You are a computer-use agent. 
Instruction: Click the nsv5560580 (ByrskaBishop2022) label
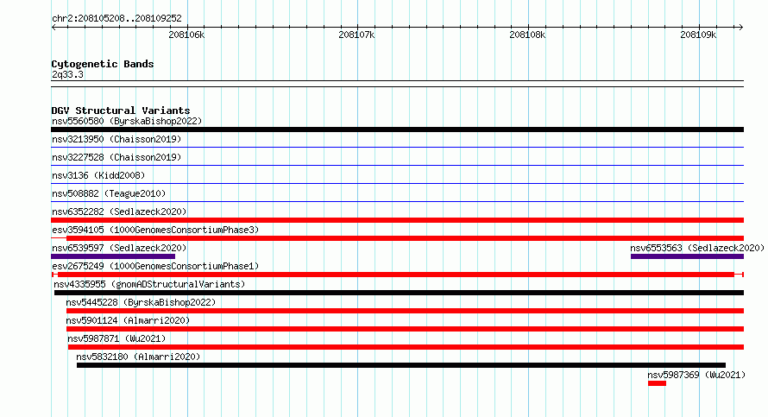click(x=127, y=121)
